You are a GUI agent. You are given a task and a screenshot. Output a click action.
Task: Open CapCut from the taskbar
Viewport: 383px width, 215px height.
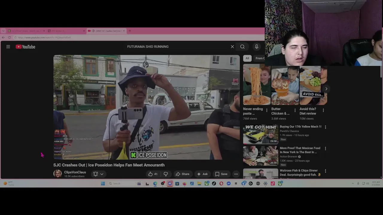(x=236, y=183)
